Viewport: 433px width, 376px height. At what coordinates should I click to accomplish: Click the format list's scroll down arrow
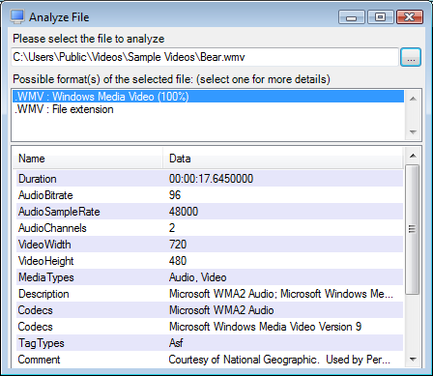(413, 131)
